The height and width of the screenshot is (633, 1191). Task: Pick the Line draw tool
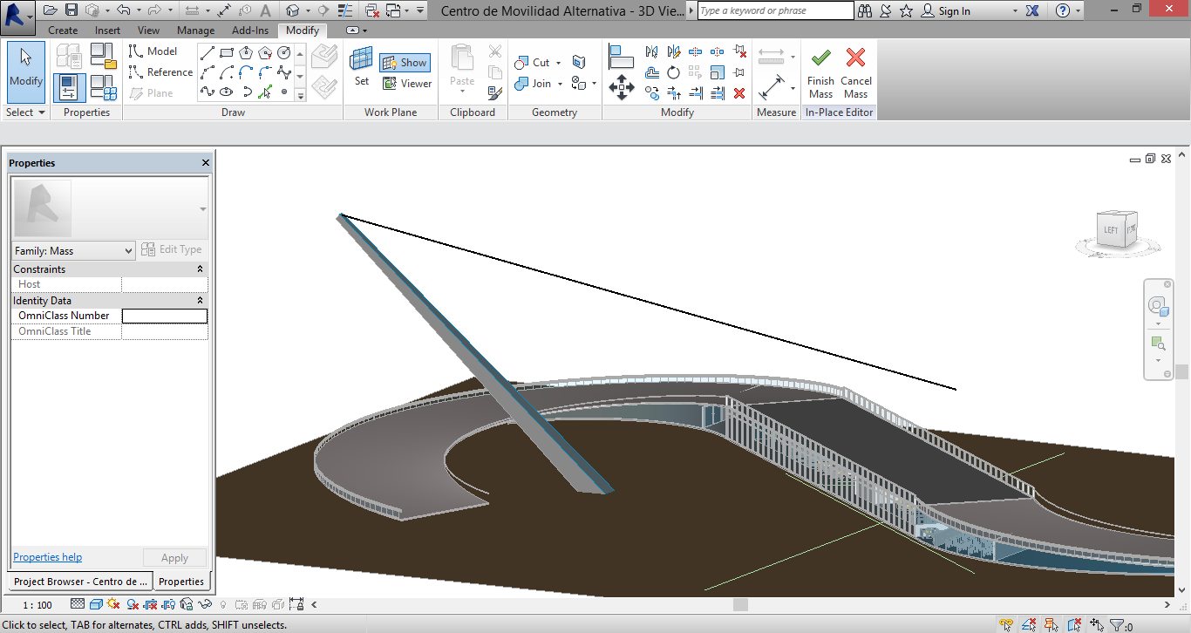click(x=208, y=53)
